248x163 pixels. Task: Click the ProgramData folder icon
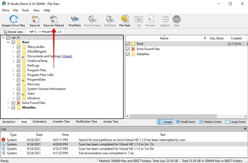coord(24,80)
